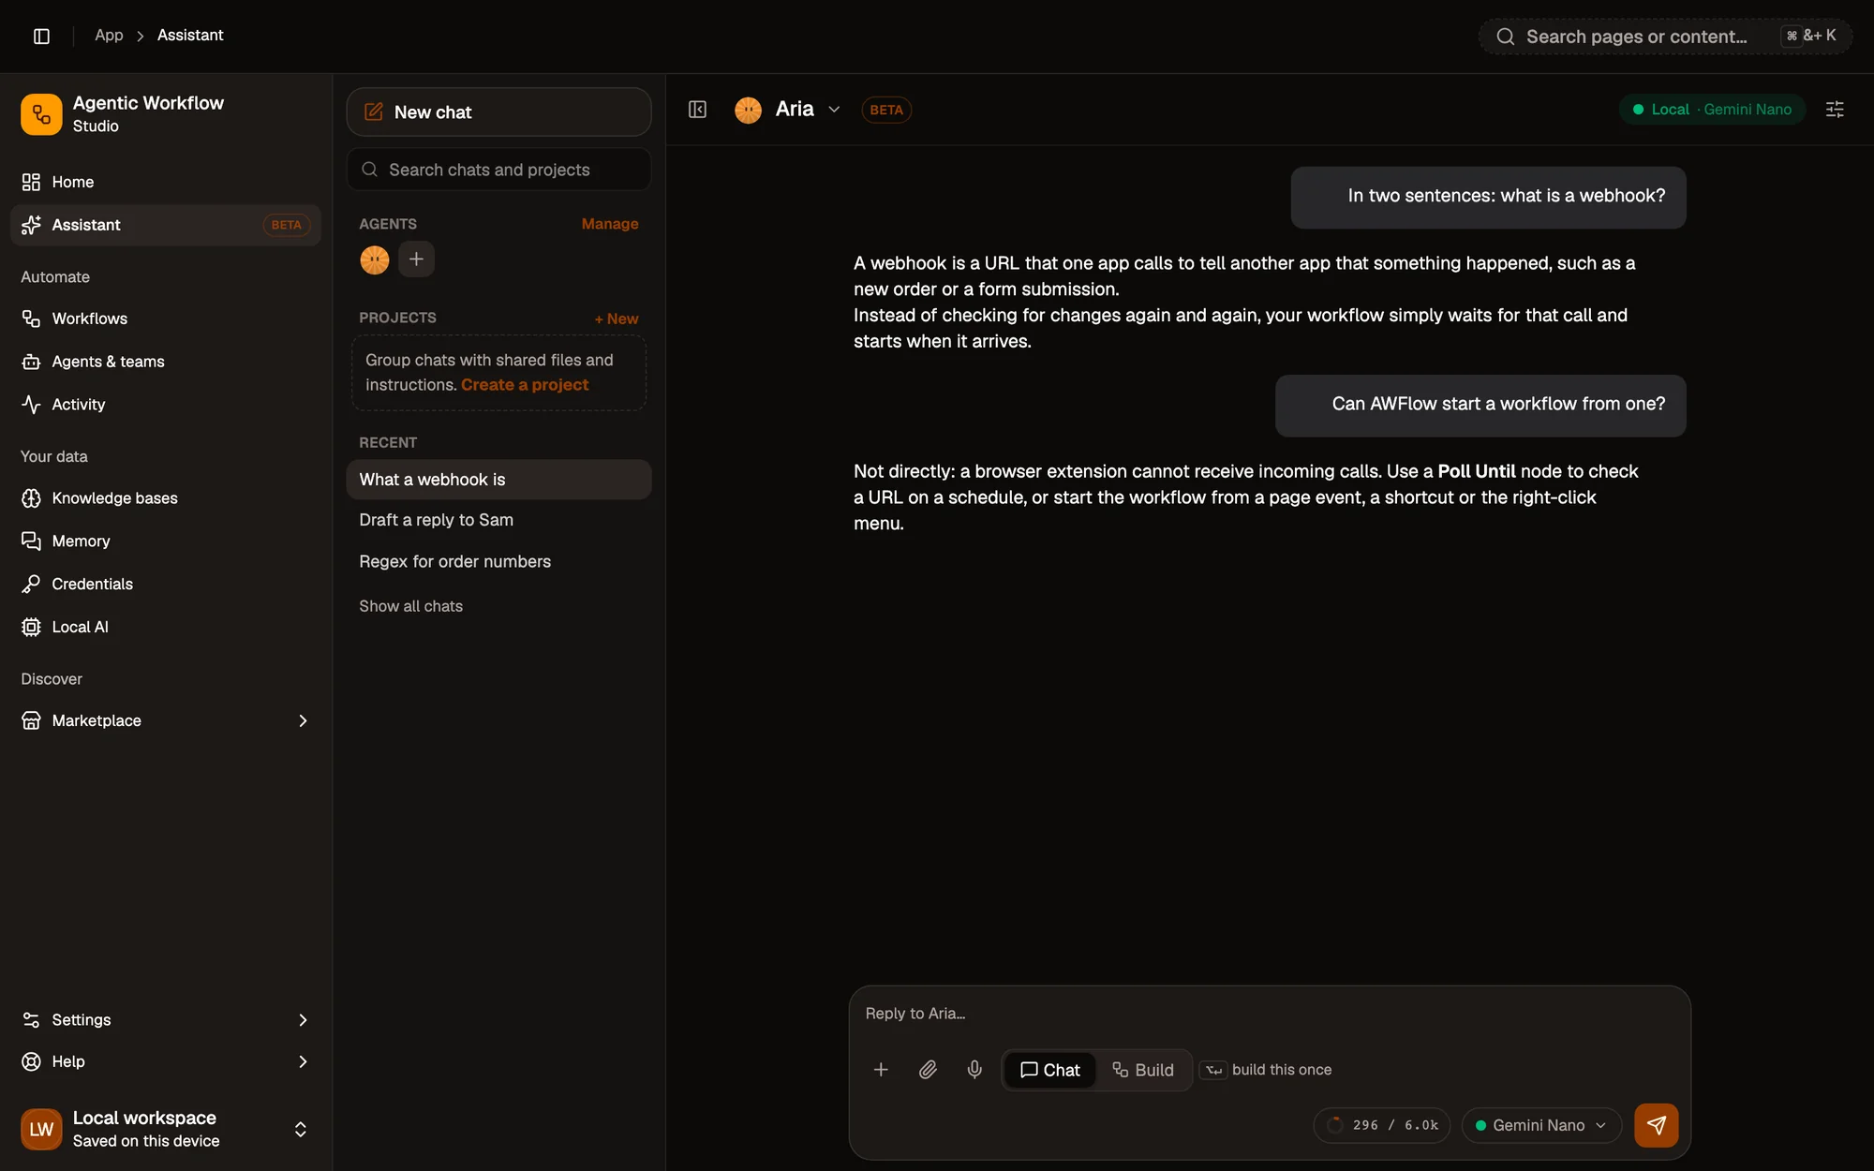
Task: Open Local AI page
Action: [165, 628]
